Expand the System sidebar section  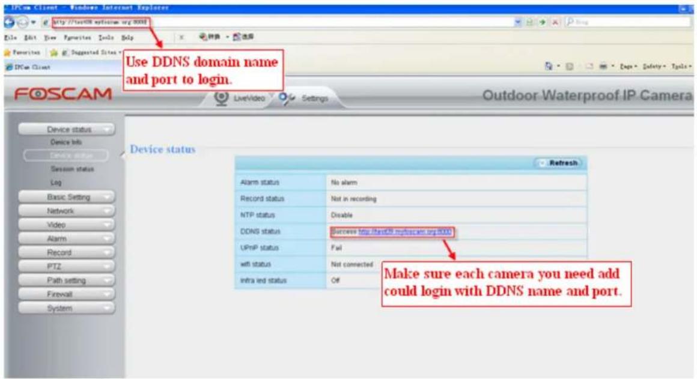click(67, 308)
